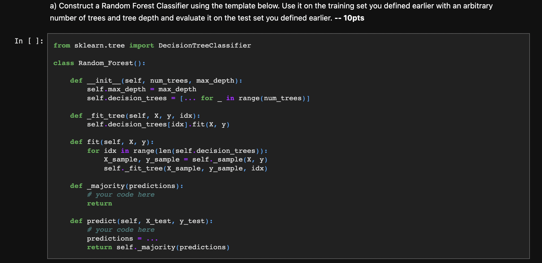Viewport: 542px width, 263px height.
Task: Click the 'X_sample, y_sample' assignment line
Action: pyautogui.click(x=185, y=159)
